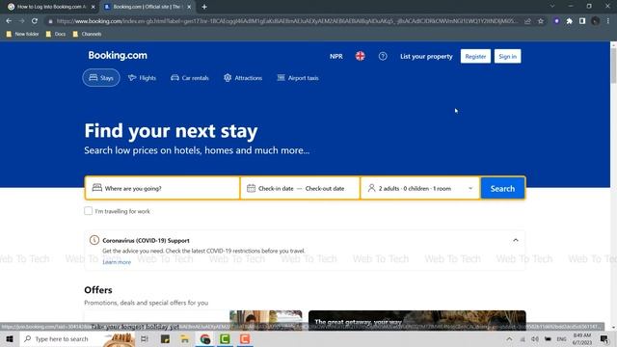Image resolution: width=617 pixels, height=347 pixels.
Task: Go back in browser history
Action: [9, 21]
